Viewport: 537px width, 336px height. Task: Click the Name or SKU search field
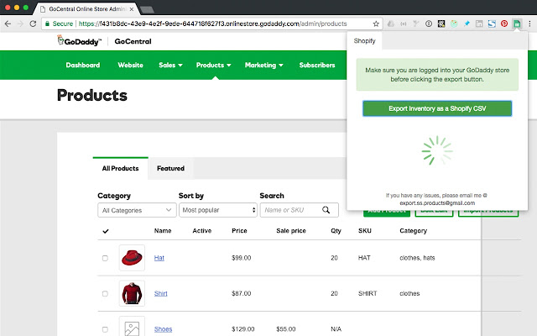click(x=300, y=210)
